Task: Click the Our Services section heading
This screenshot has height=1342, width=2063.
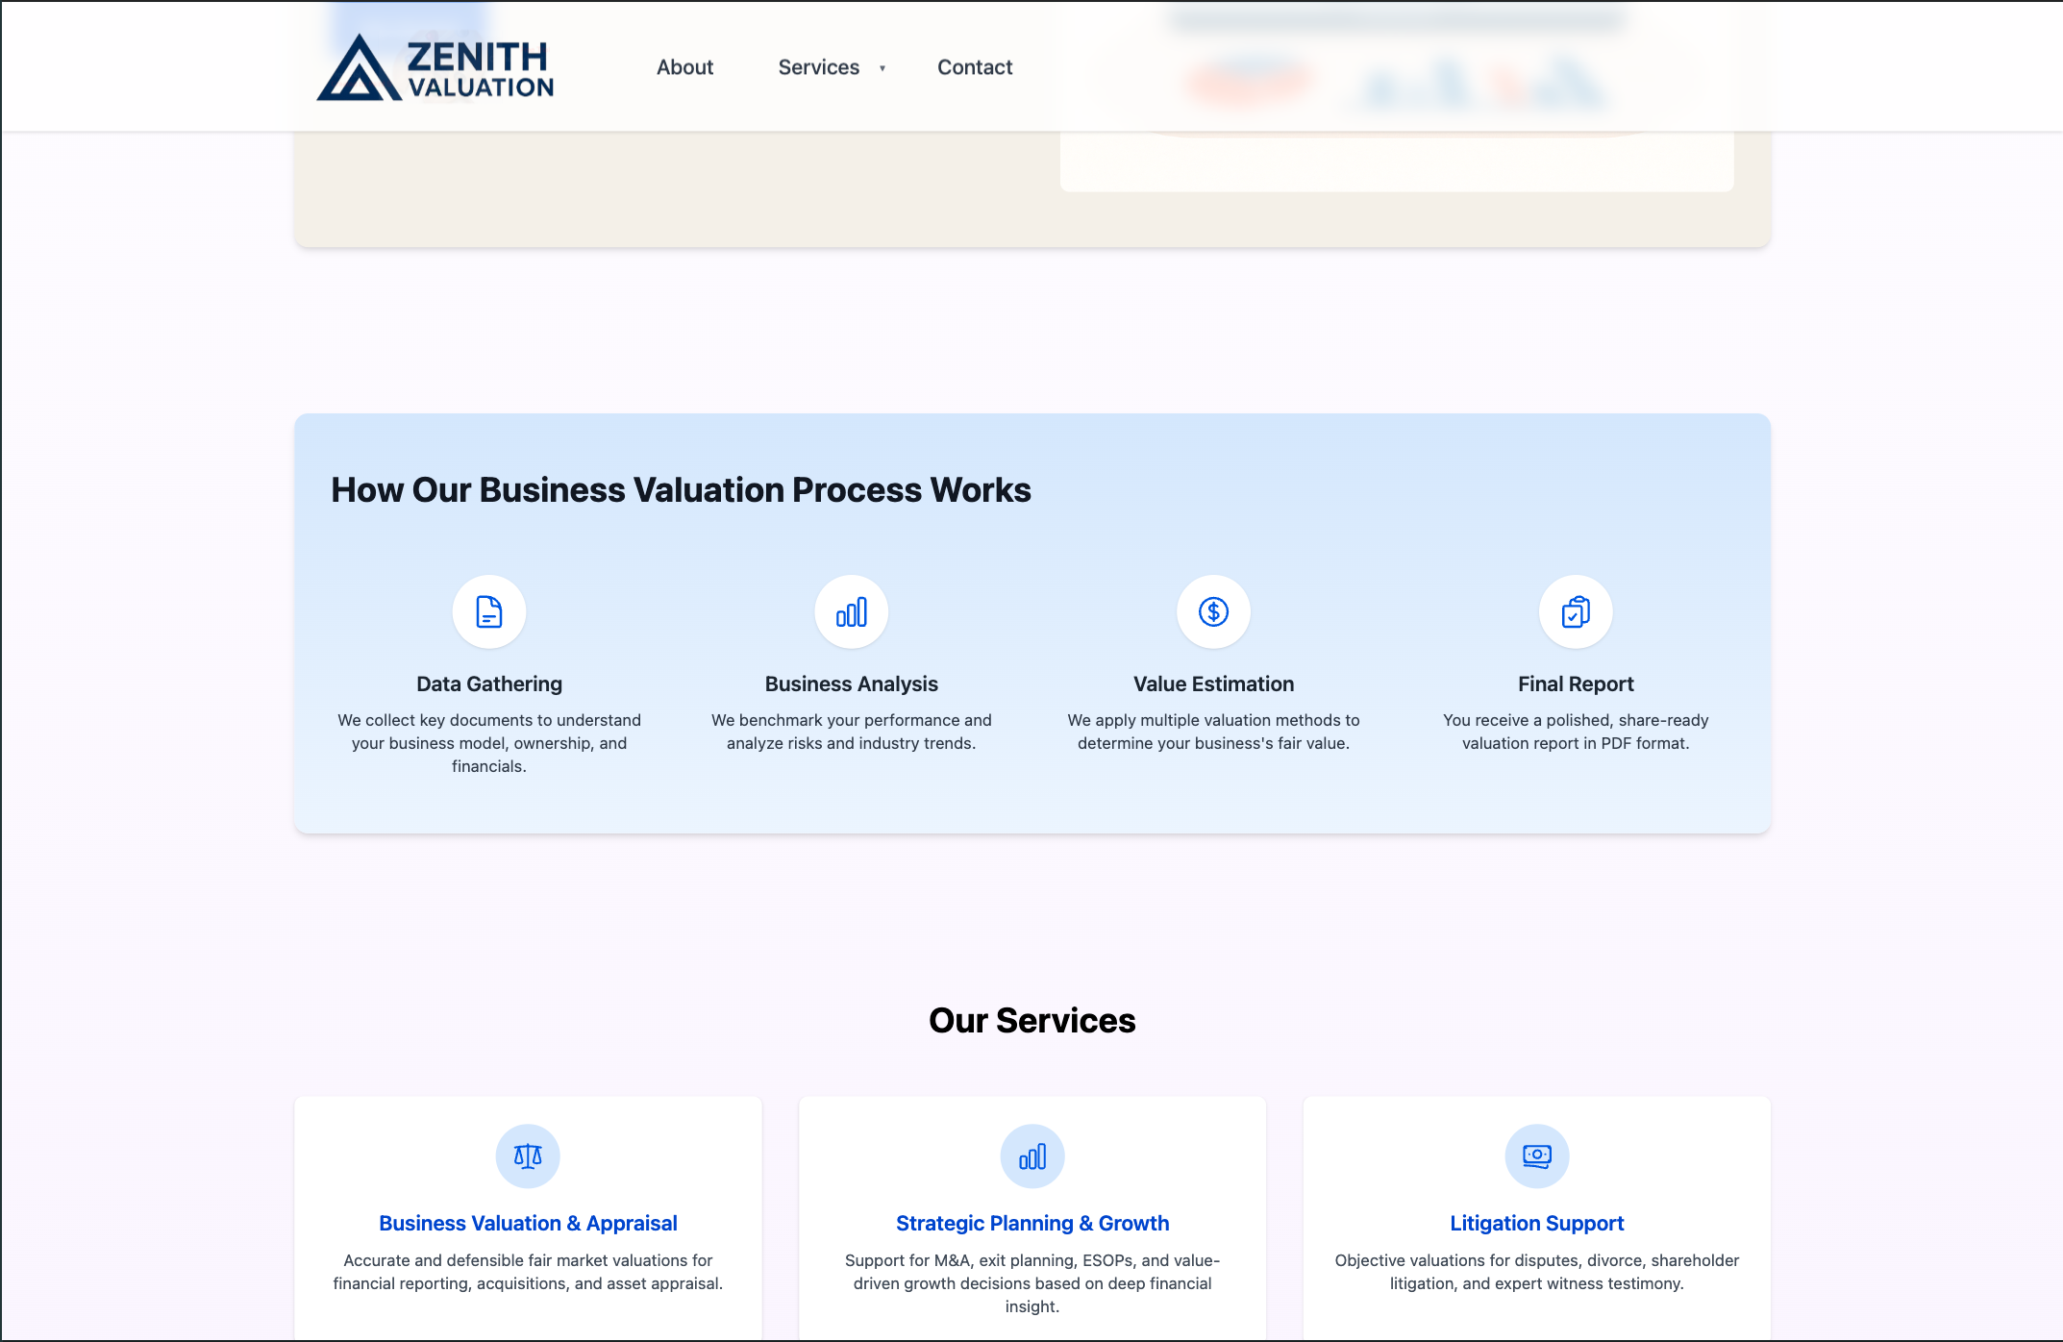Action: (x=1032, y=1020)
